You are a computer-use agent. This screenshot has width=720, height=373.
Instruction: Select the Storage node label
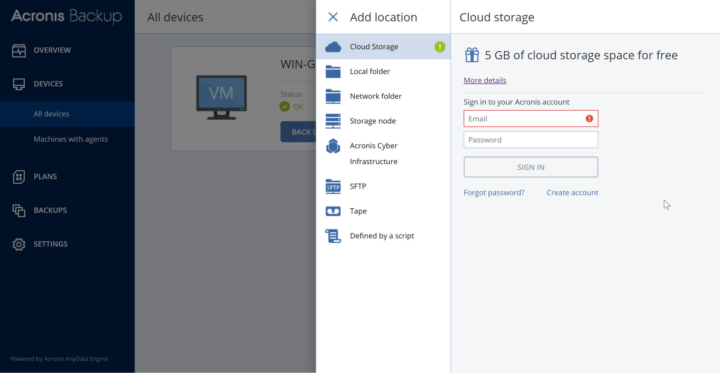tap(373, 121)
